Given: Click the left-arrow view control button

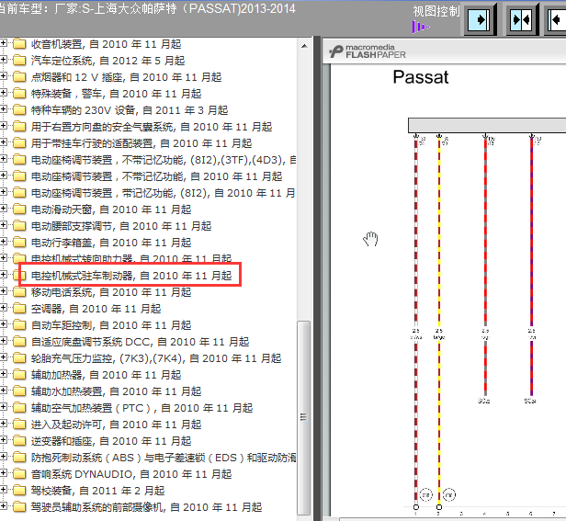Looking at the screenshot, I should [x=557, y=19].
